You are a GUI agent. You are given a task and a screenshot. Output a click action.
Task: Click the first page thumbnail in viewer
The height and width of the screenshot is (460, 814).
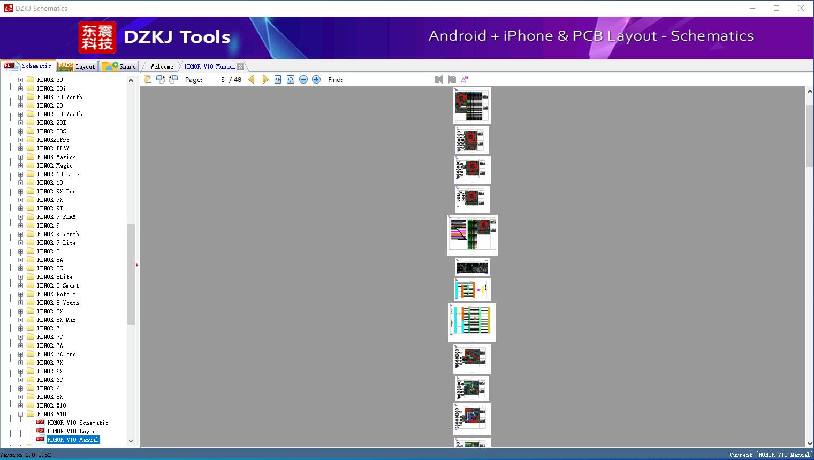472,106
